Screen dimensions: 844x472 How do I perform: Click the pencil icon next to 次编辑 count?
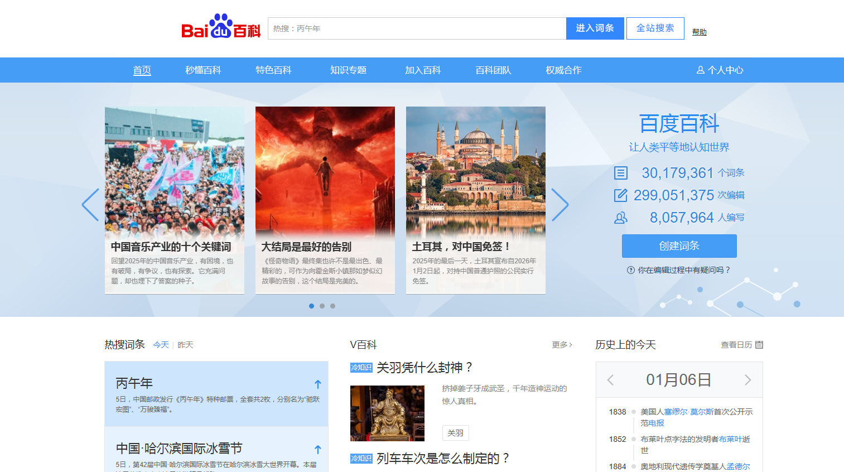pyautogui.click(x=621, y=195)
